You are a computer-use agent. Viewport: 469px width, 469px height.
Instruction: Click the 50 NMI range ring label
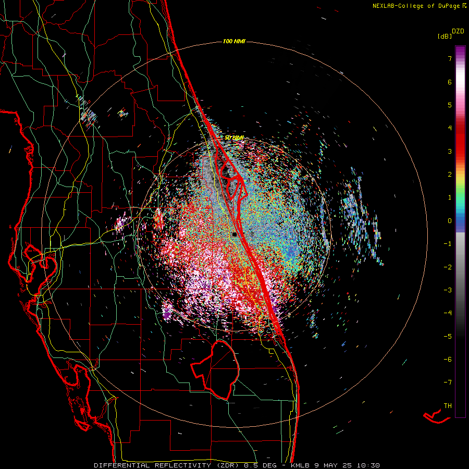(x=234, y=138)
